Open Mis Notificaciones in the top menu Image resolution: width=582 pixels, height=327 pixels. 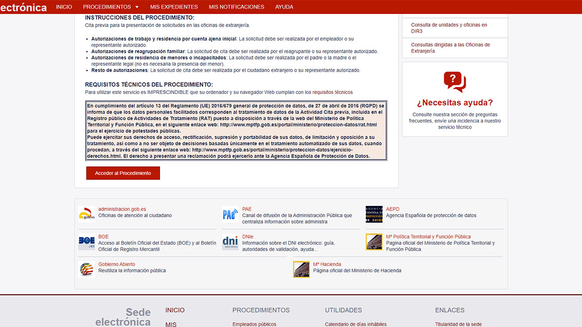pos(236,7)
